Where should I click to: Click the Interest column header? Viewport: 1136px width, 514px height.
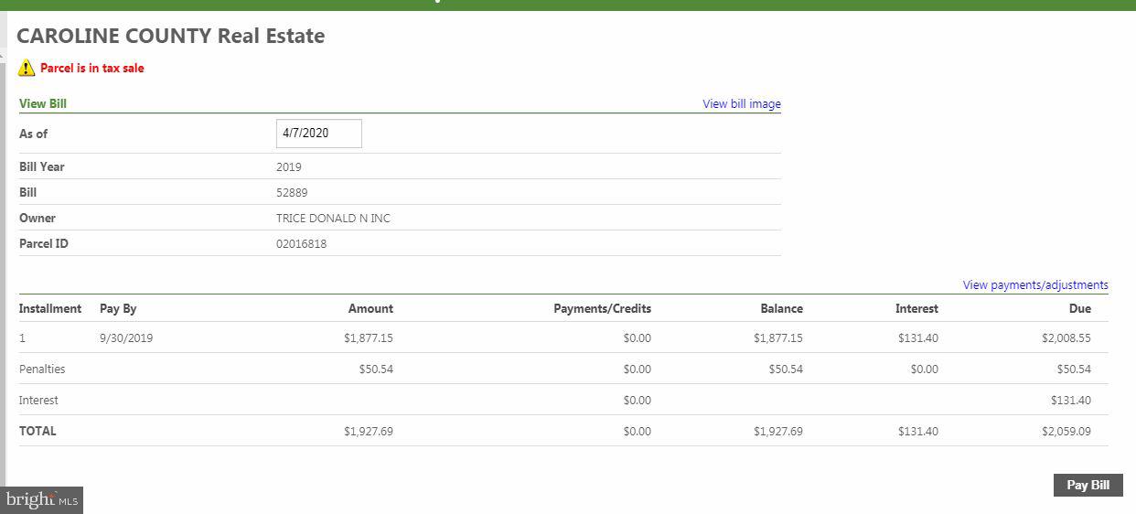[x=916, y=308]
